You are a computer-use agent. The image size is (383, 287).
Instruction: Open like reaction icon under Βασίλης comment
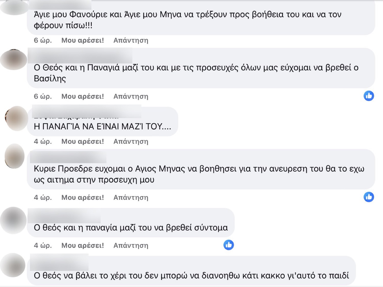coord(369,96)
